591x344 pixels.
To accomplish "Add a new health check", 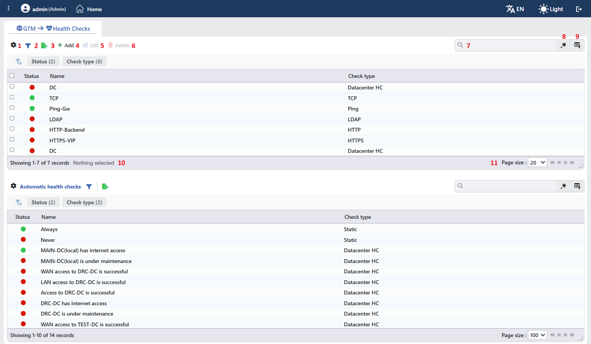I will 66,45.
